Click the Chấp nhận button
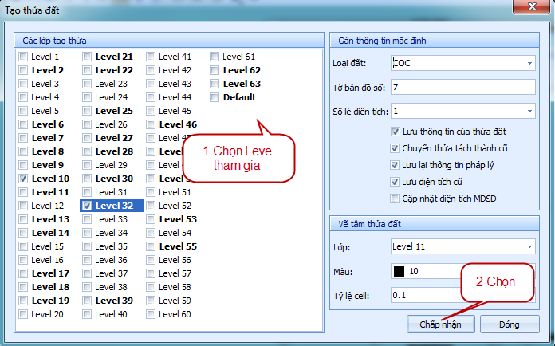This screenshot has width=555, height=346. click(x=441, y=324)
